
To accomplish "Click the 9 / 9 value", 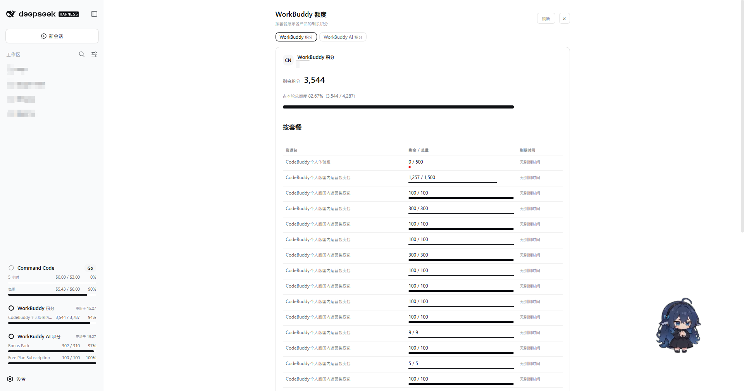I will click(413, 332).
